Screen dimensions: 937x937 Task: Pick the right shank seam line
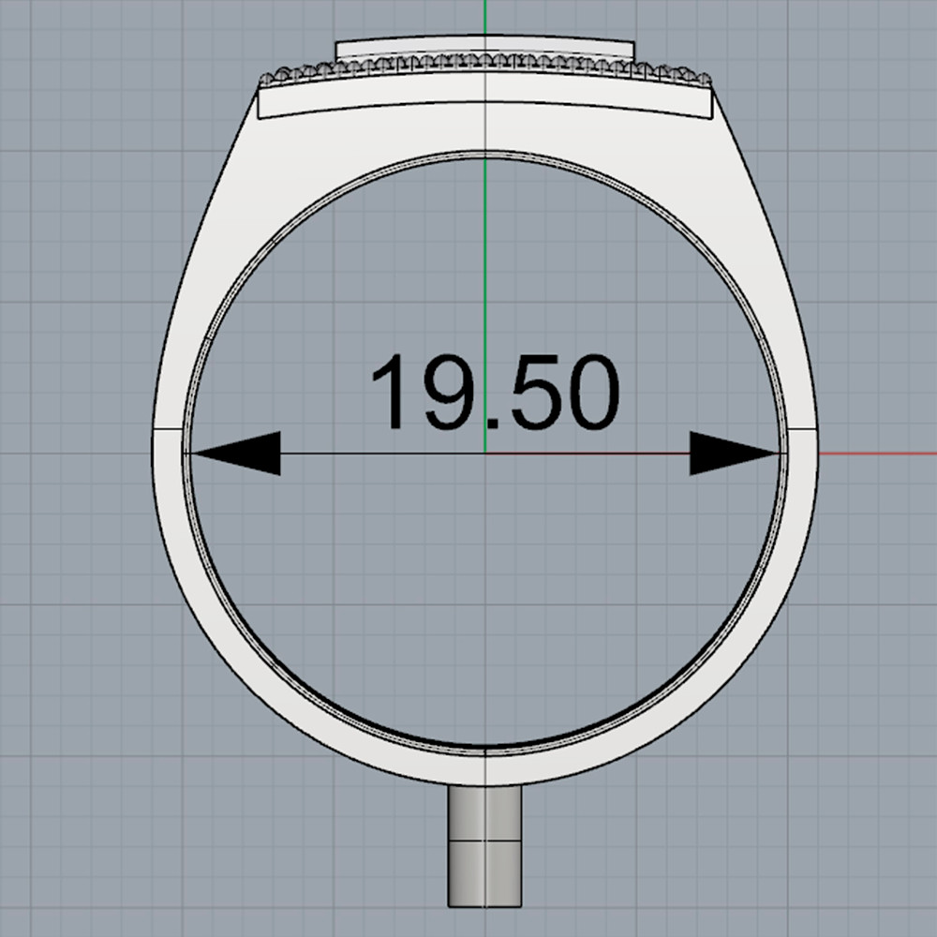pos(801,428)
